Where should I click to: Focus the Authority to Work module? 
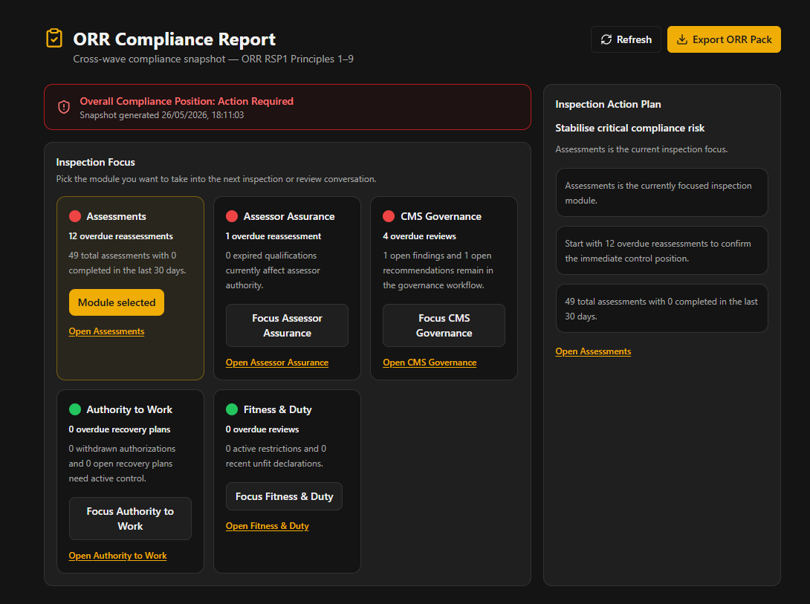[130, 519]
